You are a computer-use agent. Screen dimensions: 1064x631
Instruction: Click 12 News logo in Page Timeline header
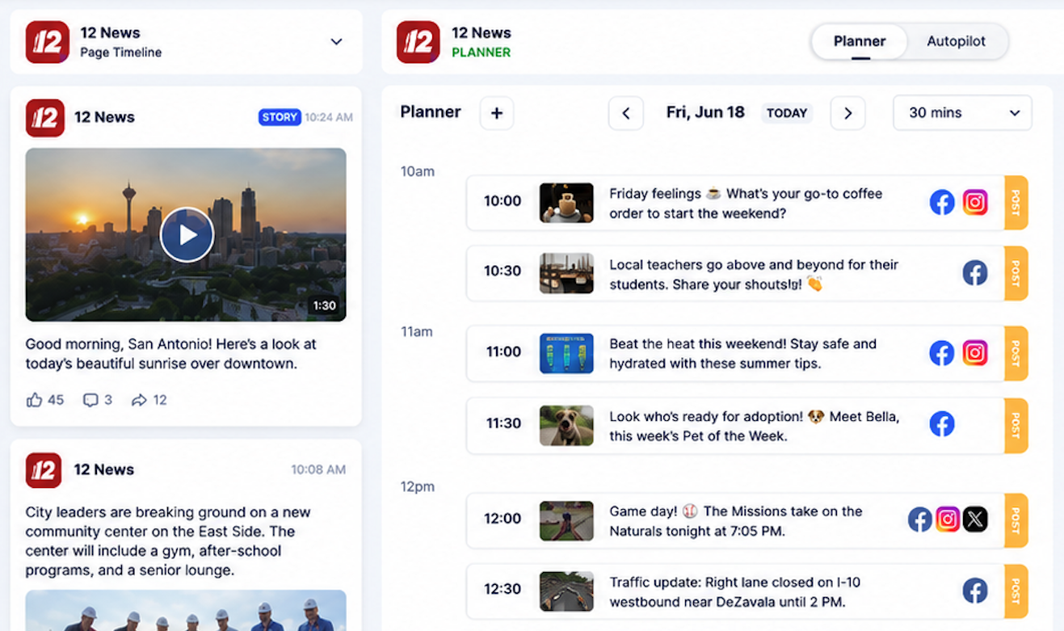click(x=47, y=42)
